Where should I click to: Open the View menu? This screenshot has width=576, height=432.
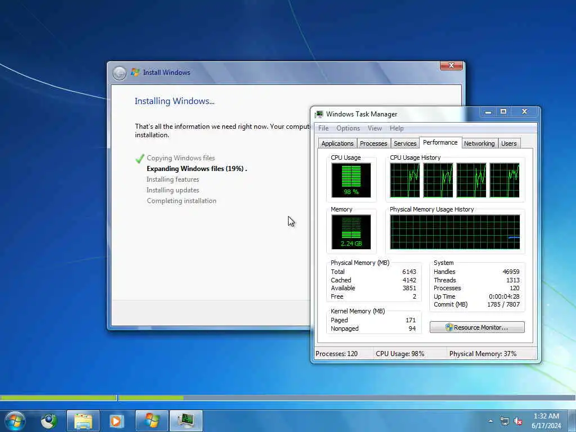(375, 128)
